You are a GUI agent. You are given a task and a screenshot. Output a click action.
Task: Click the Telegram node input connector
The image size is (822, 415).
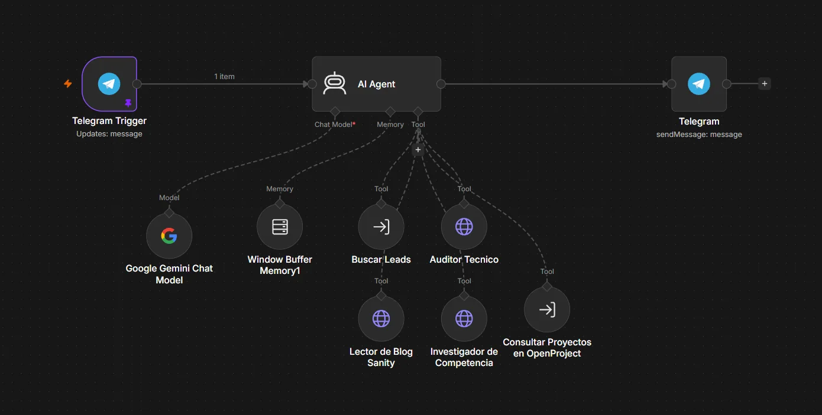[672, 84]
